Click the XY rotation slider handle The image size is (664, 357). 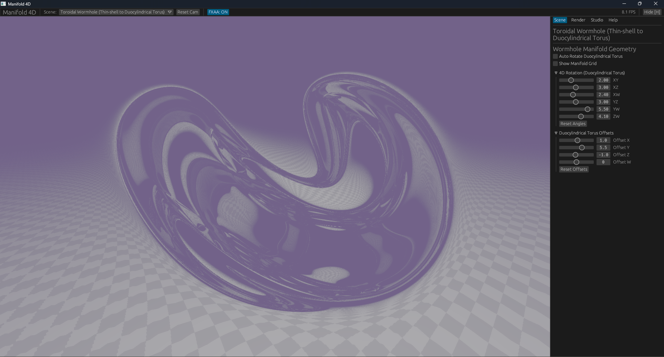coord(571,80)
